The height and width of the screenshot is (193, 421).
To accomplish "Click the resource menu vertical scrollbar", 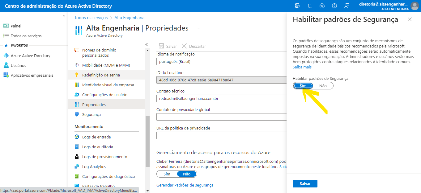I will [147, 141].
